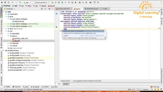The height and width of the screenshot is (92, 163).
Task: Open MainActivity in project tree
Action: click(x=19, y=21)
